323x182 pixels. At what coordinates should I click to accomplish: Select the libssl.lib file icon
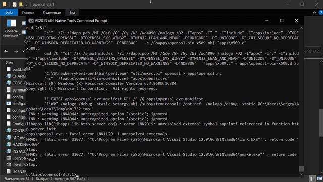click(9, 165)
